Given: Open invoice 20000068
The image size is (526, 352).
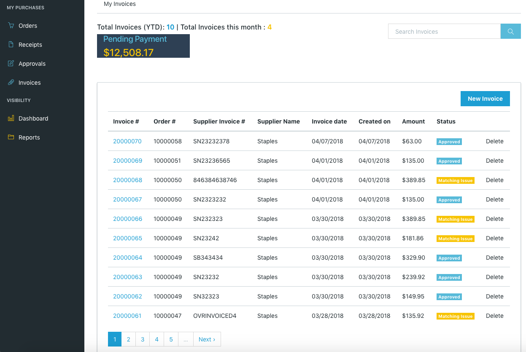Looking at the screenshot, I should pos(127,180).
